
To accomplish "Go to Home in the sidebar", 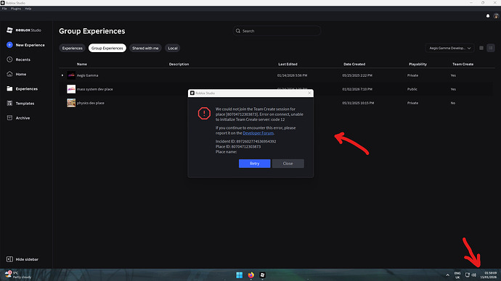I will click(17, 74).
